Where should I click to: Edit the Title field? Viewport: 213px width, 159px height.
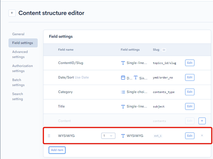pyautogui.click(x=190, y=106)
